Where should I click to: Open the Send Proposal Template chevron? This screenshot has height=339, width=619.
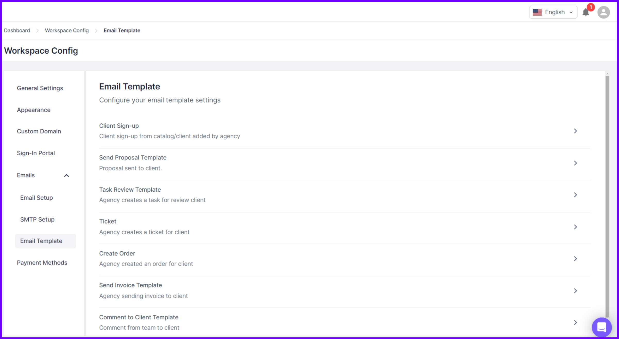(576, 163)
